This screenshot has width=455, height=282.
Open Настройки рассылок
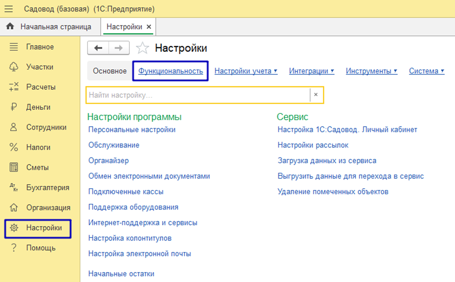tap(313, 145)
